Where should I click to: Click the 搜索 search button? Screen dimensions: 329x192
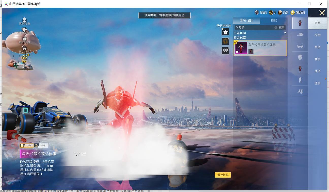[282, 27]
